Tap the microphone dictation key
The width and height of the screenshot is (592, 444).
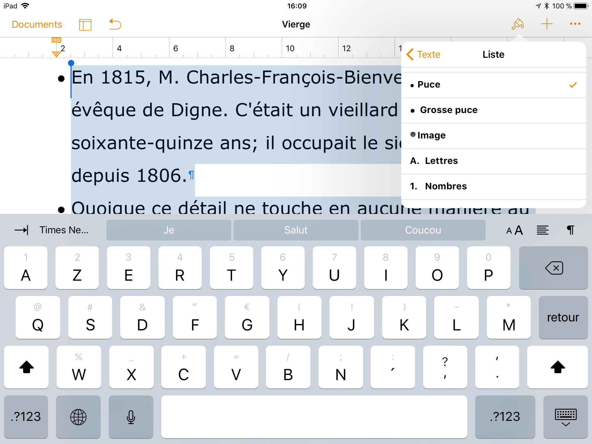tap(131, 417)
